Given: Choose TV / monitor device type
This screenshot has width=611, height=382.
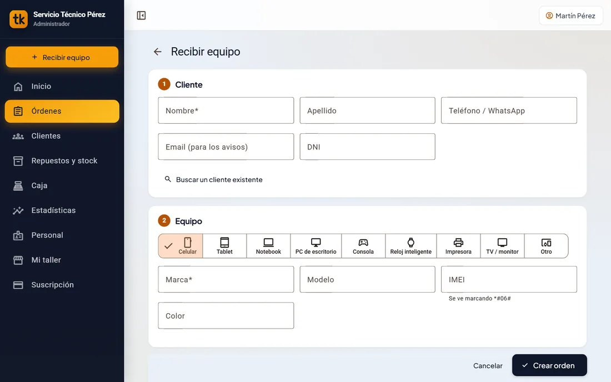Looking at the screenshot, I should tap(502, 246).
